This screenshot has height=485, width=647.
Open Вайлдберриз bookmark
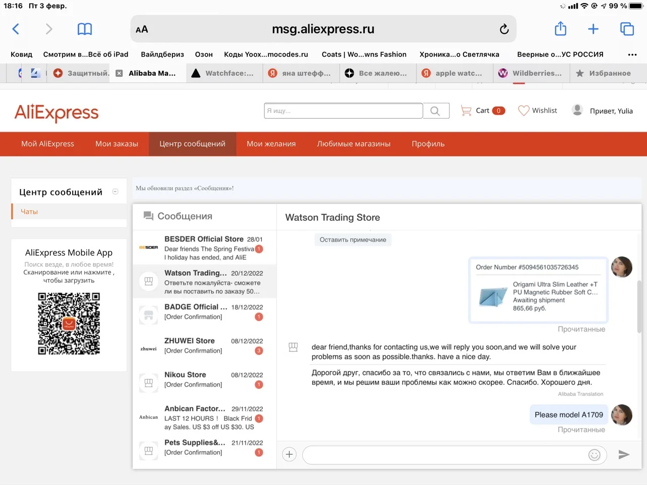162,55
